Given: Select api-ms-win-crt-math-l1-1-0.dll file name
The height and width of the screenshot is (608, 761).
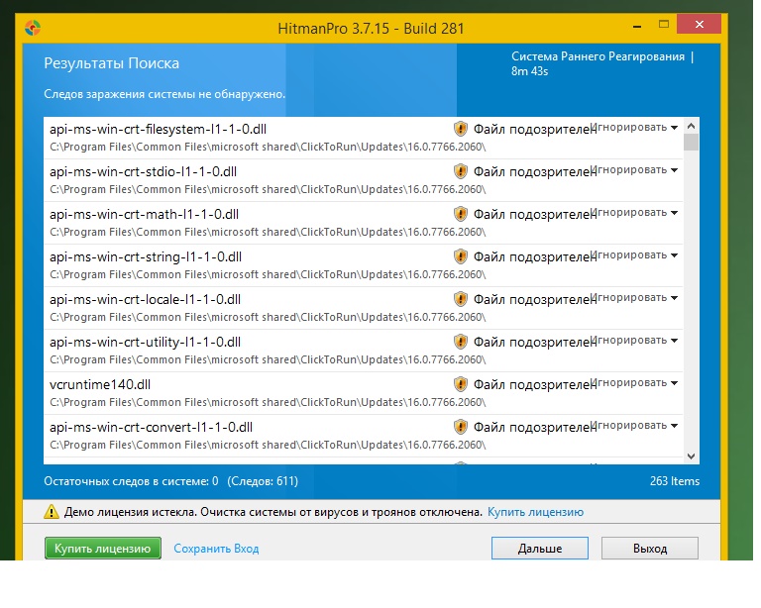Looking at the screenshot, I should [144, 214].
